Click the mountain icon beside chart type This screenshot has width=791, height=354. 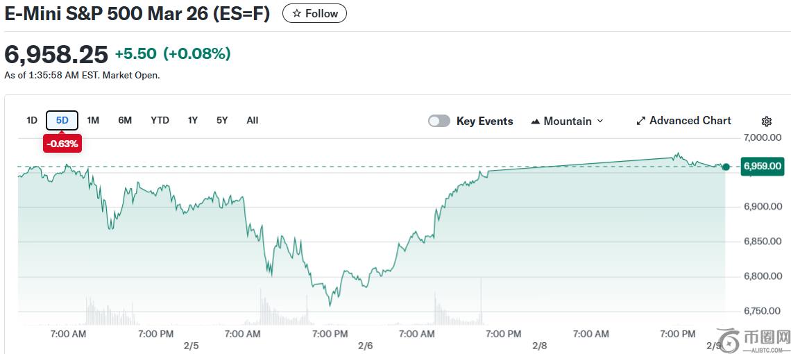coord(535,121)
